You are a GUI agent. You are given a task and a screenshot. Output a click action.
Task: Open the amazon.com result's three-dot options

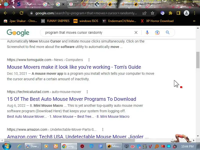click(103, 129)
